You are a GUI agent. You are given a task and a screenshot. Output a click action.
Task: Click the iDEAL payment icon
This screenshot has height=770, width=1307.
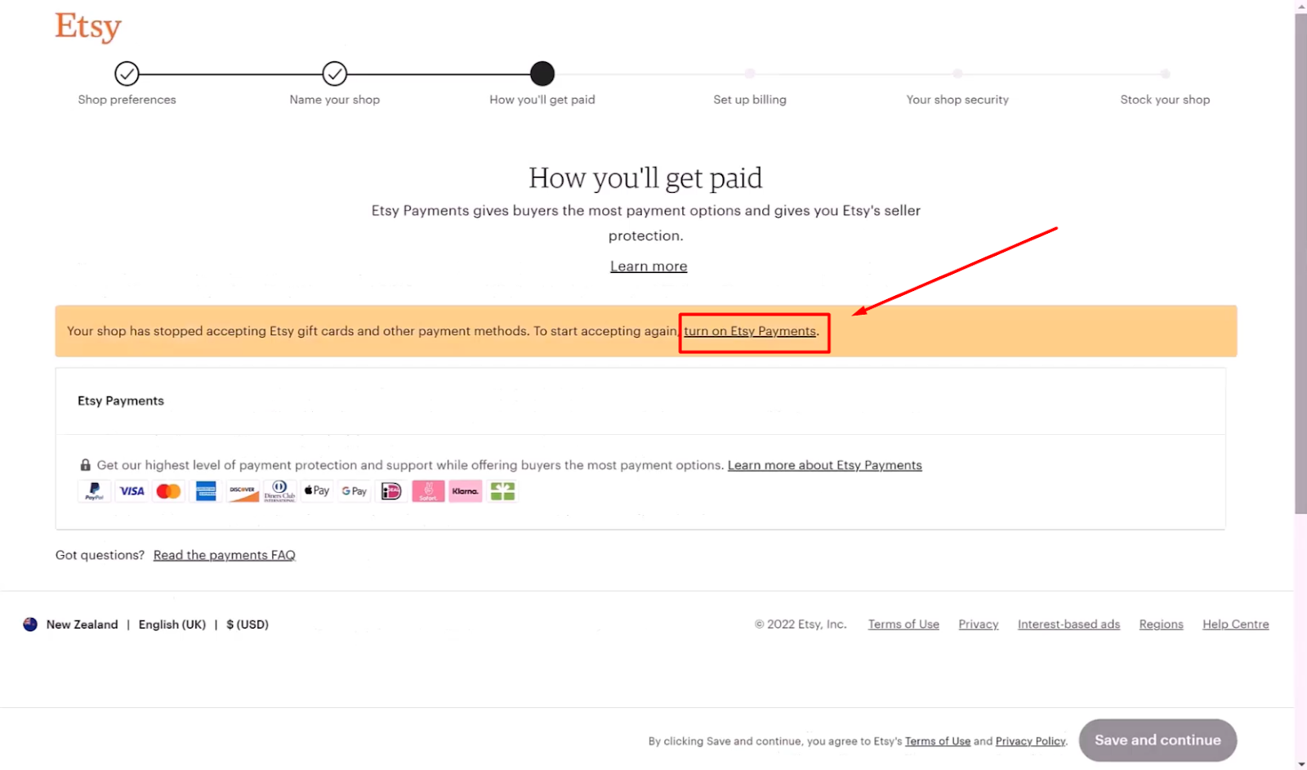(391, 491)
